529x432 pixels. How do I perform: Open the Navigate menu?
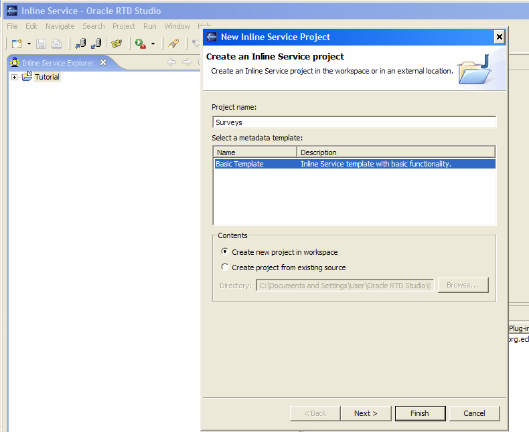[x=60, y=26]
